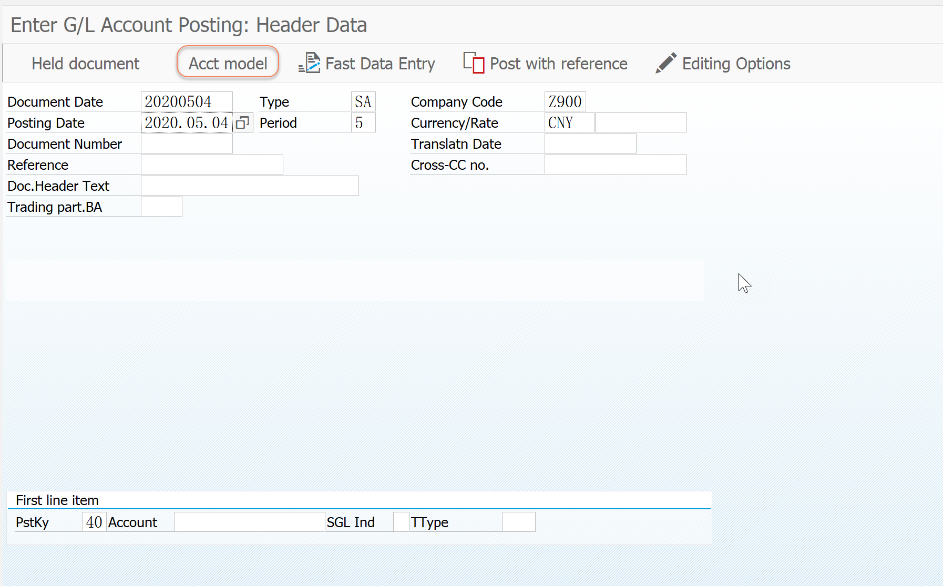Click the Doc.Header Text field

(x=250, y=185)
